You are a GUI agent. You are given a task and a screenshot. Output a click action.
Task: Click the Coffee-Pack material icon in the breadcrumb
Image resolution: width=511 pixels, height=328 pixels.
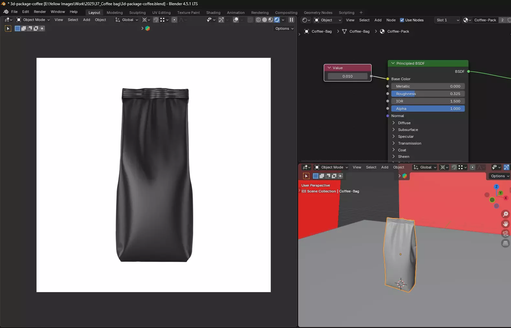tap(382, 31)
